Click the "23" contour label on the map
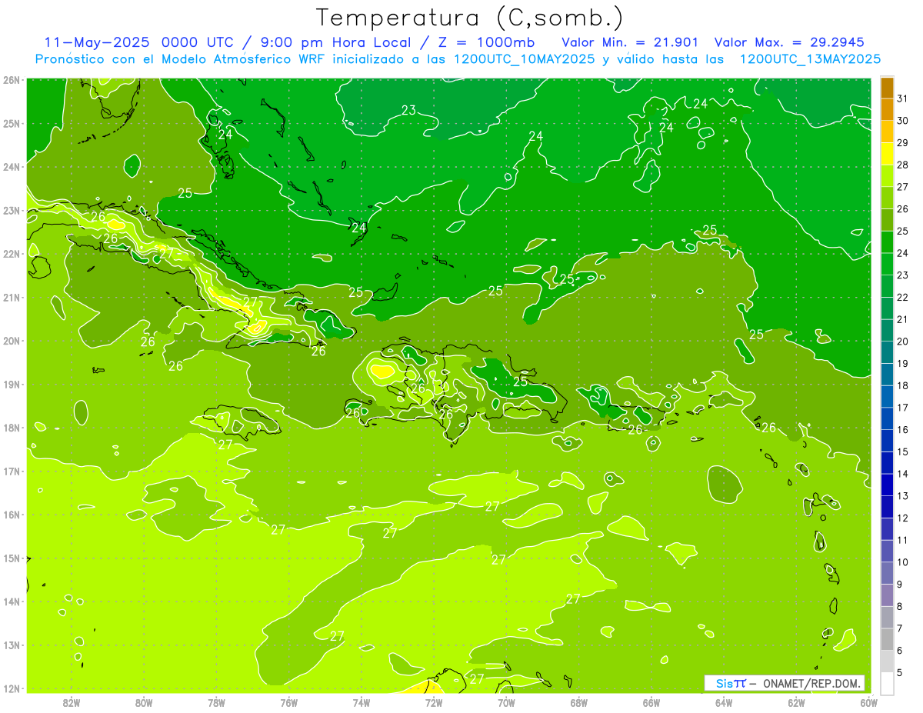 pyautogui.click(x=408, y=111)
